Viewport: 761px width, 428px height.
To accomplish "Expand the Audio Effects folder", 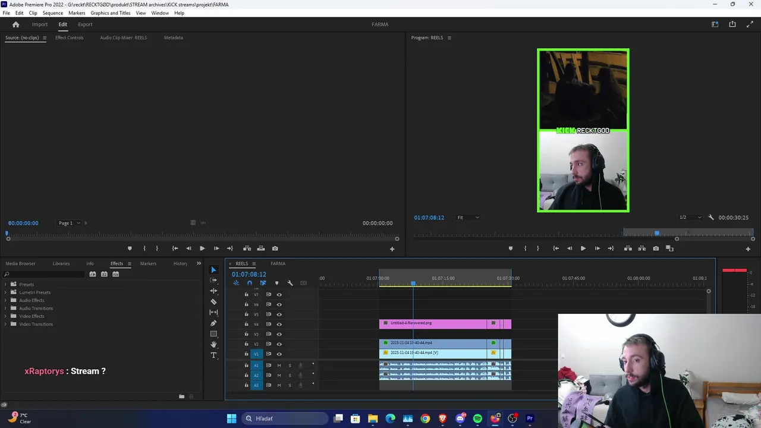I will [5, 300].
